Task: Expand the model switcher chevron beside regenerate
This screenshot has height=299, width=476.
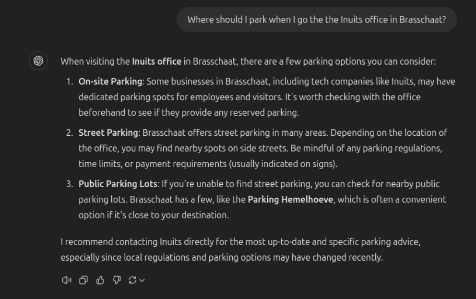Action: pos(142,280)
